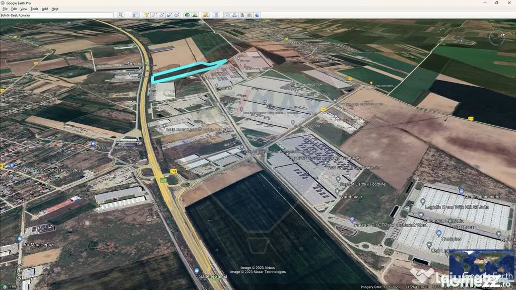The width and height of the screenshot is (516, 290).
Task: Click the Cullegeon Romania map label
Action: [x=444, y=221]
